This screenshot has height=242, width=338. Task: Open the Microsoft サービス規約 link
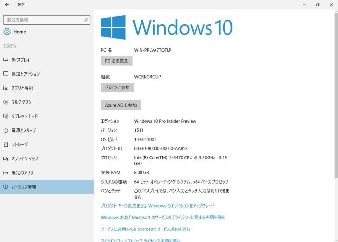[145, 229]
